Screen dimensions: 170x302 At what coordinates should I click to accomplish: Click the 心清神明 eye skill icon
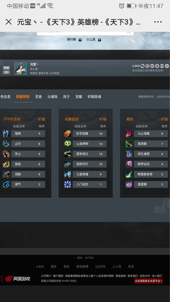67,144
